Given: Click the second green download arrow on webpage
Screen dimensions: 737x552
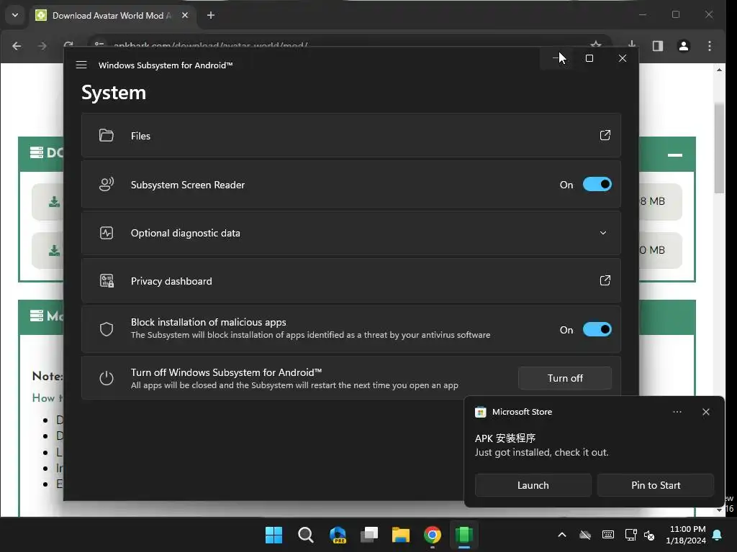Looking at the screenshot, I should [54, 251].
